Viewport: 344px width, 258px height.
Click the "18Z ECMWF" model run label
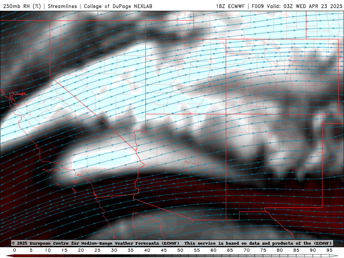pyautogui.click(x=230, y=6)
